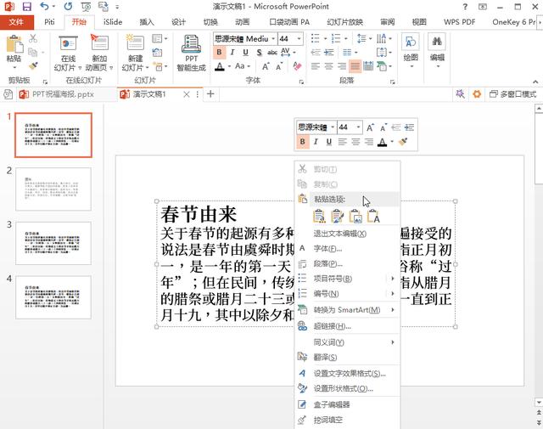Click the 新加动画页 icon
The width and height of the screenshot is (543, 429).
(x=99, y=42)
